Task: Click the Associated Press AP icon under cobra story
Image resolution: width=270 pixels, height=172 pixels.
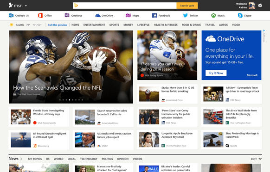Action: pos(99,123)
